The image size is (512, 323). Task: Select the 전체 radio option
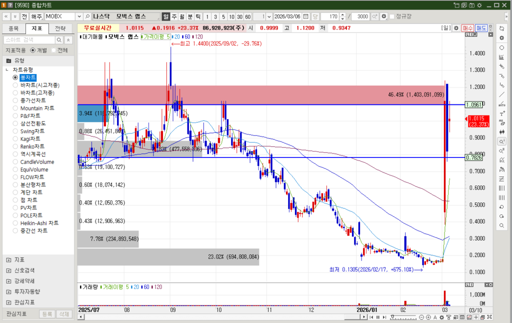[53, 50]
